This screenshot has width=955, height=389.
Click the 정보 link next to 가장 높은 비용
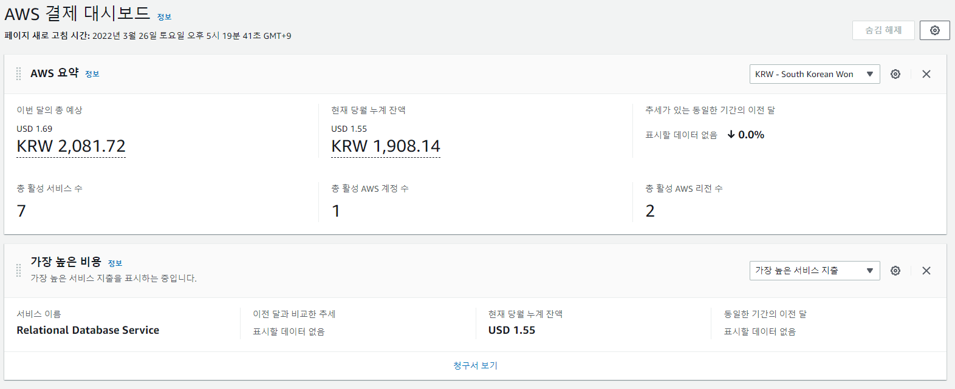pyautogui.click(x=115, y=262)
